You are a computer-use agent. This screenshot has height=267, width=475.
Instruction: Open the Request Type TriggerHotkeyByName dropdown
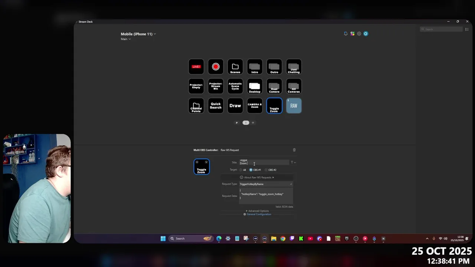[x=266, y=184]
